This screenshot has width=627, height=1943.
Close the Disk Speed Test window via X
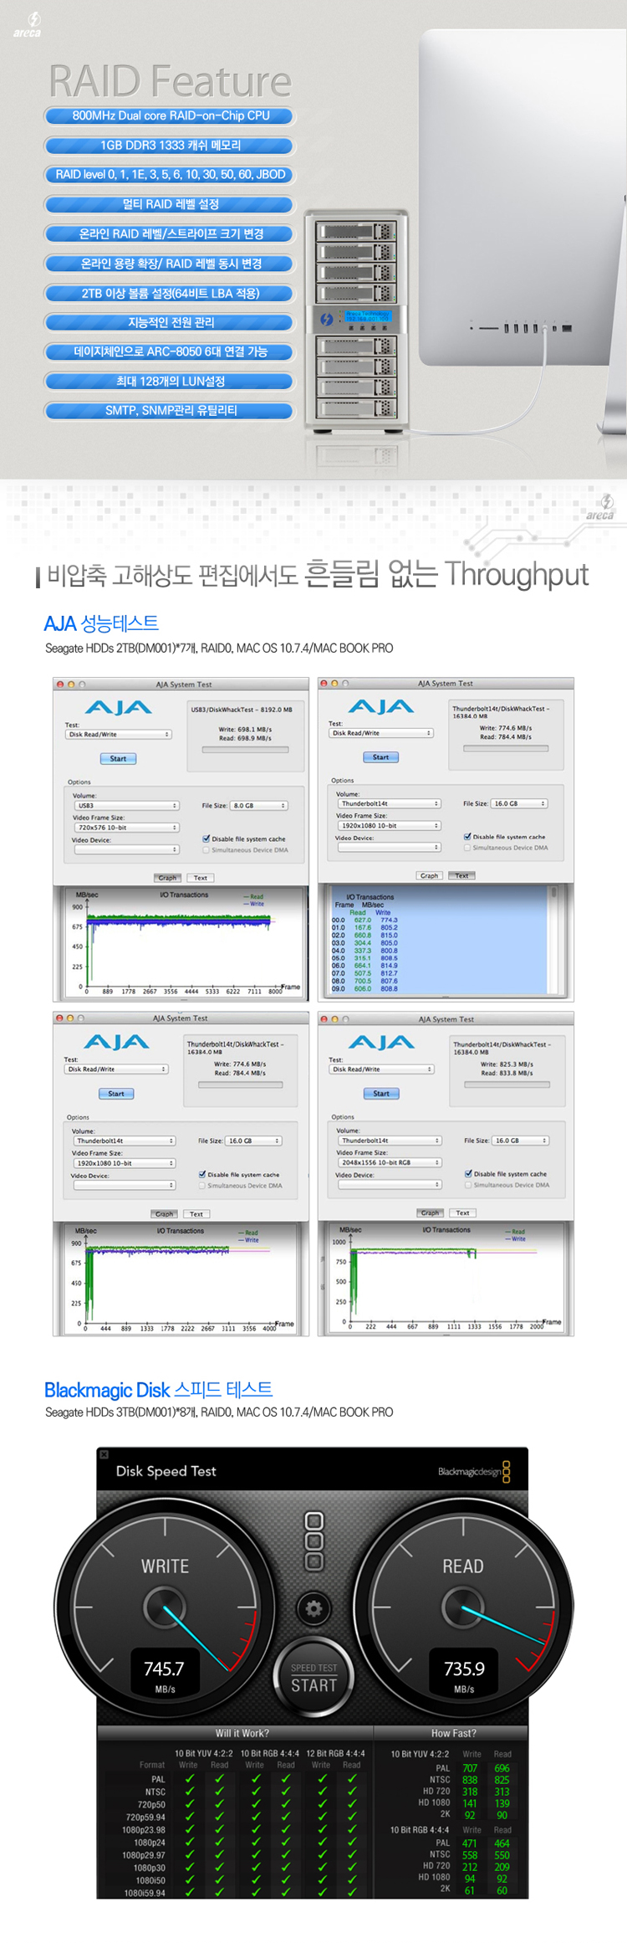click(x=104, y=1454)
